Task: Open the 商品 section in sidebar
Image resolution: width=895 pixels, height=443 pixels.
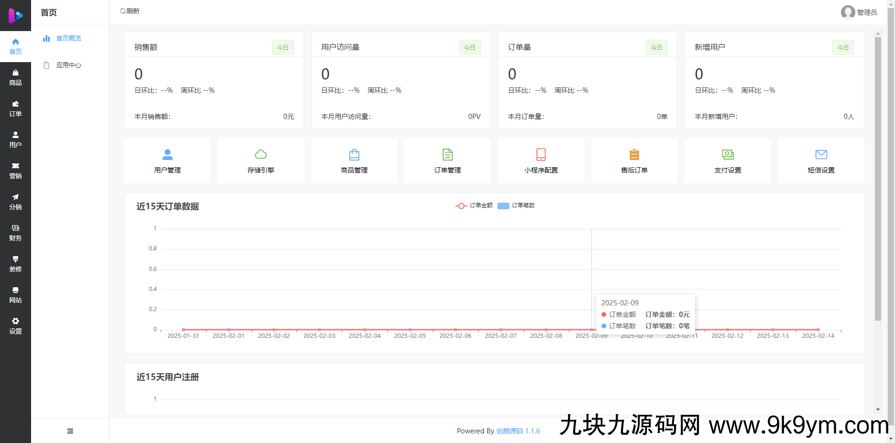Action: tap(16, 77)
